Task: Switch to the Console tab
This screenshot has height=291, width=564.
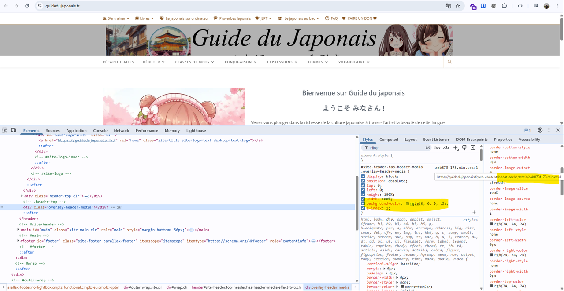Action: click(100, 131)
